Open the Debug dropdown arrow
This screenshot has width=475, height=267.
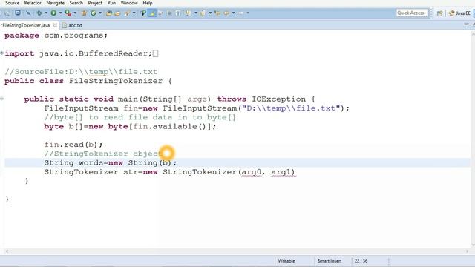tap(46, 13)
